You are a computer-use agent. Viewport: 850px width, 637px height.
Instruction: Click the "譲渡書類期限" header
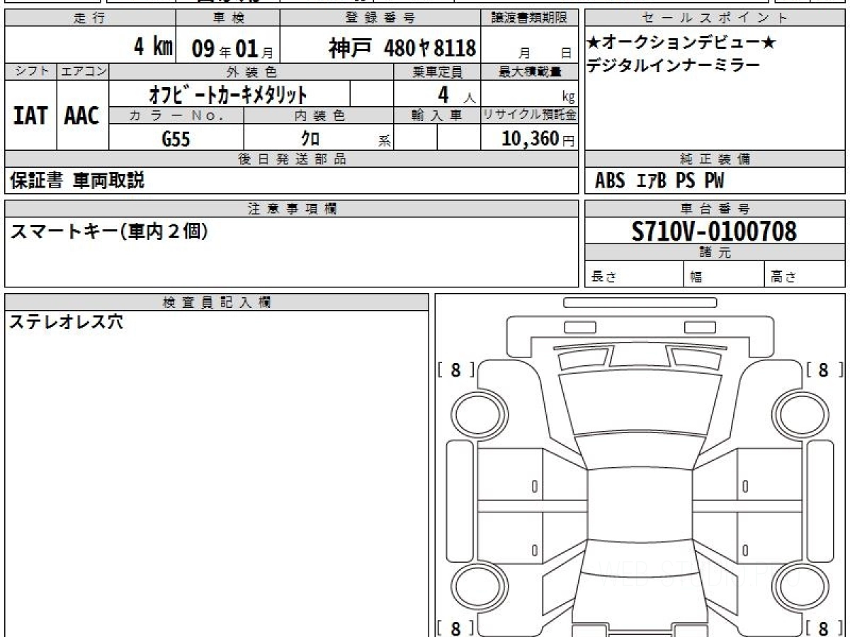[530, 18]
